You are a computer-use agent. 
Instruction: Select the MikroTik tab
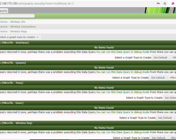4,11
